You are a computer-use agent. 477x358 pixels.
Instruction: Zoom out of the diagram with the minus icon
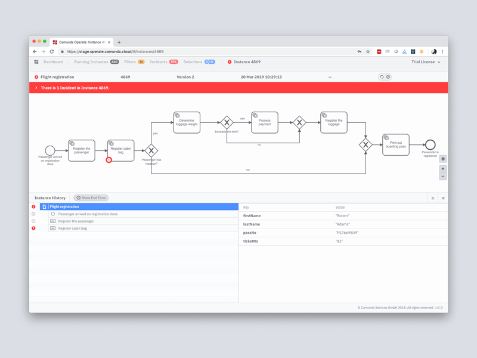coord(442,177)
